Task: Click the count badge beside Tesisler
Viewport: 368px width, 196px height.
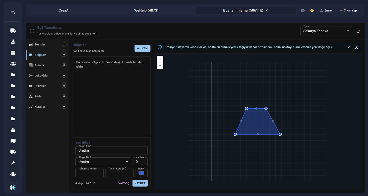Action: tap(64, 44)
